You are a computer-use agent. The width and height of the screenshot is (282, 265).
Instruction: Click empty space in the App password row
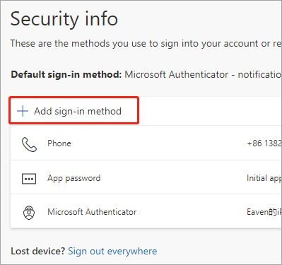click(x=172, y=178)
